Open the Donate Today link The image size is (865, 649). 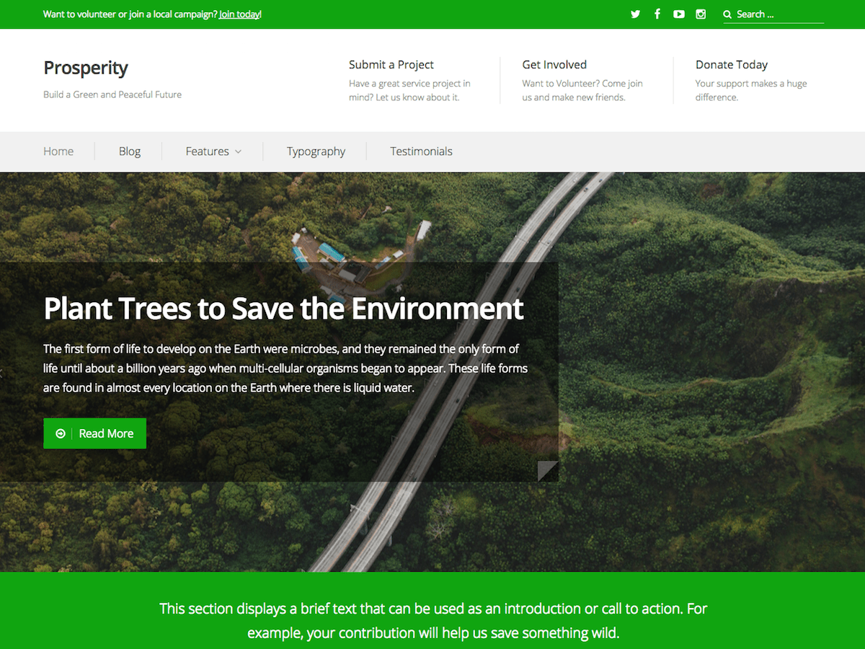pos(732,65)
